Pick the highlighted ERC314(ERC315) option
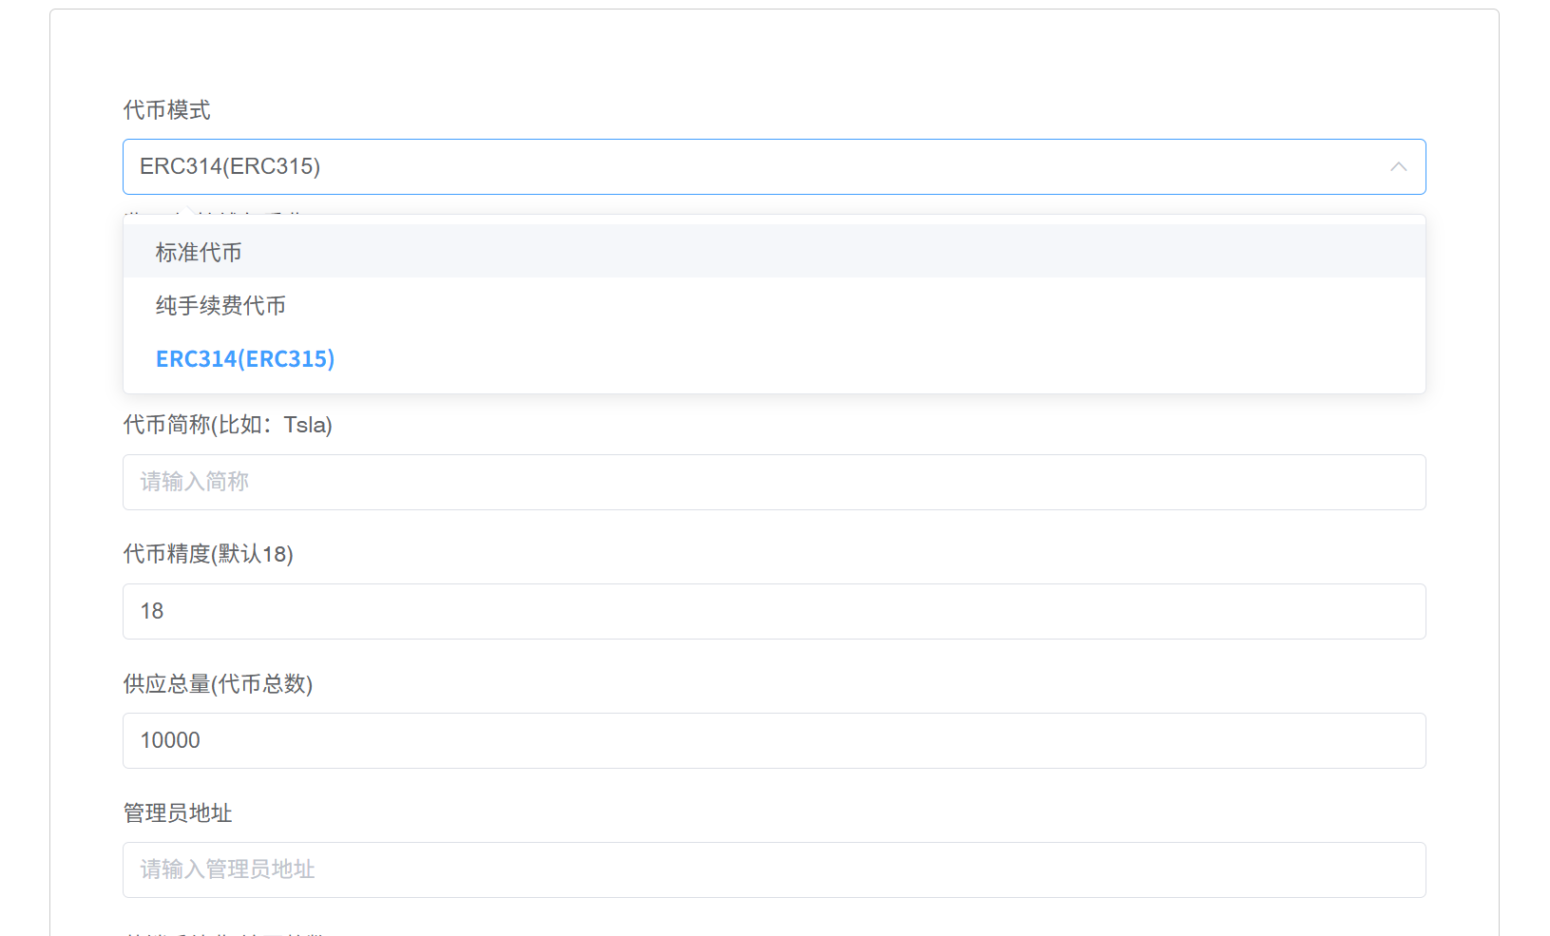This screenshot has height=936, width=1550. [775, 358]
